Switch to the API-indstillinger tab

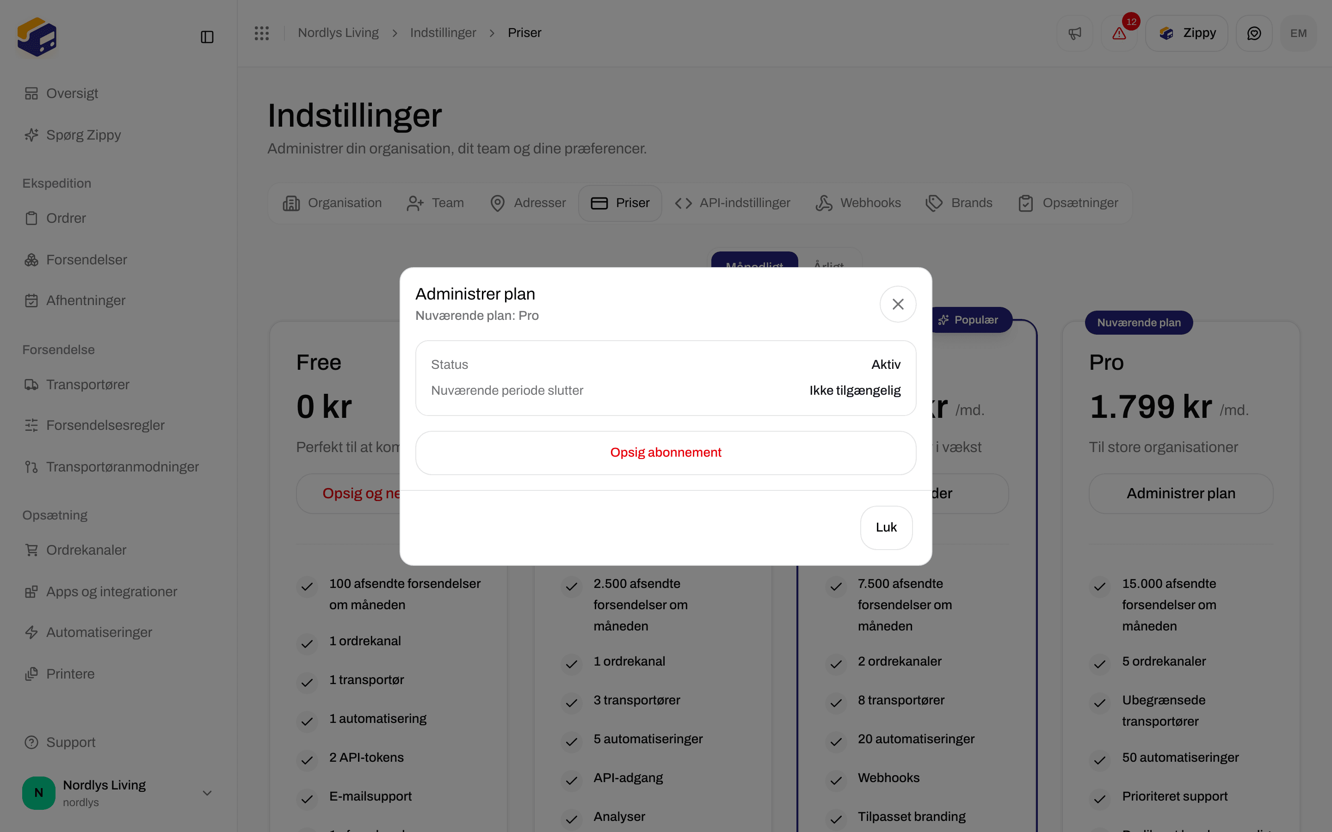733,203
